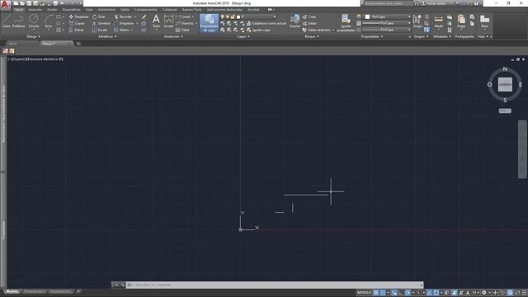
Task: Switch to the Anotar ribbon tab
Action: 52,10
